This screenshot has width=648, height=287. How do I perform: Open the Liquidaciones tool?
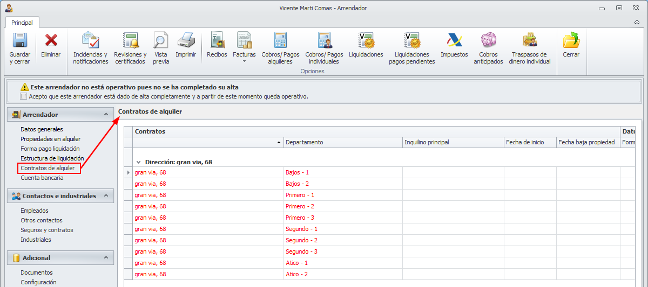pyautogui.click(x=366, y=42)
